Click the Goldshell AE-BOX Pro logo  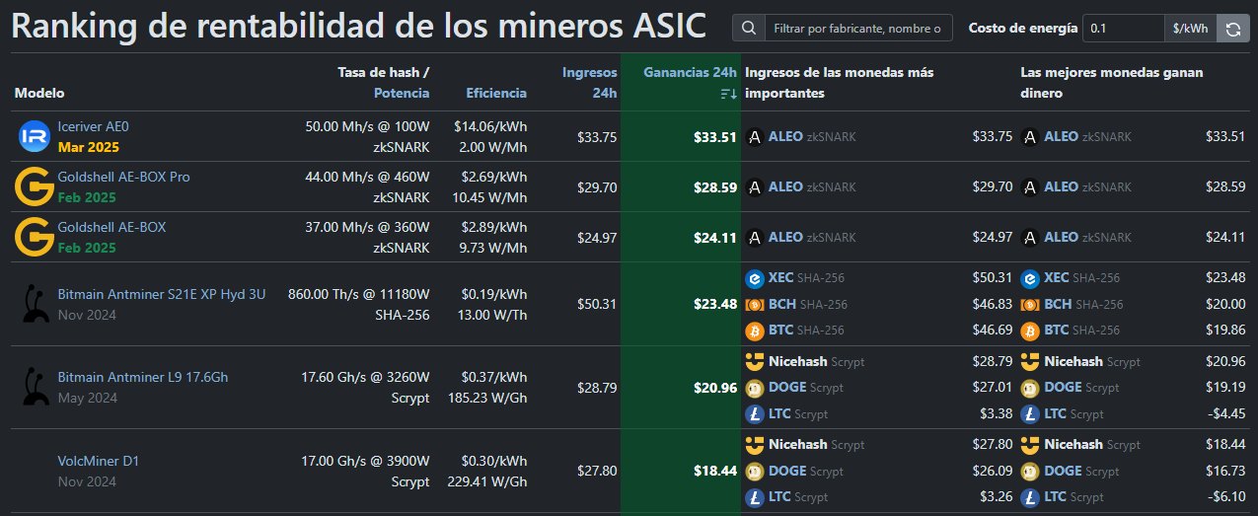pos(35,186)
